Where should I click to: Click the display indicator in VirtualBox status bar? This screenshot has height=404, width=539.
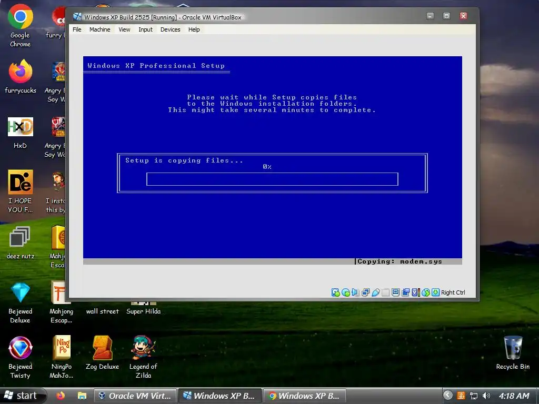pyautogui.click(x=396, y=292)
